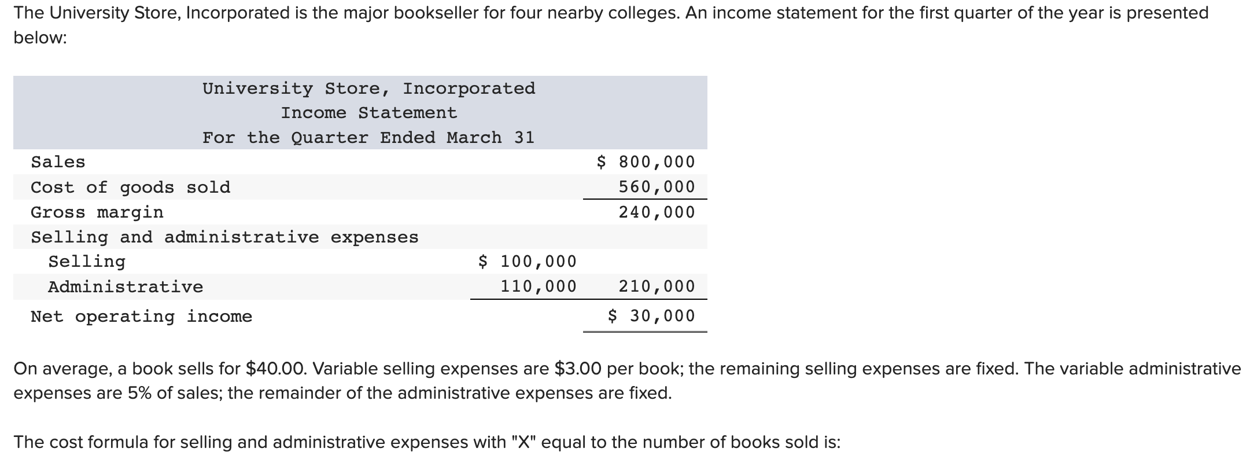The height and width of the screenshot is (463, 1250).
Task: Click the University Store, Incorporated table title
Action: [369, 89]
